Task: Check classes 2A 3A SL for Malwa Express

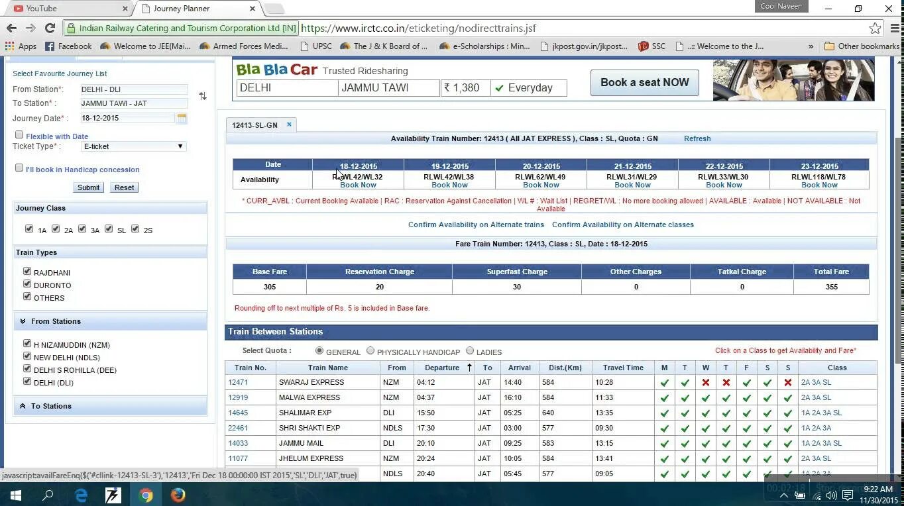Action: tap(816, 397)
